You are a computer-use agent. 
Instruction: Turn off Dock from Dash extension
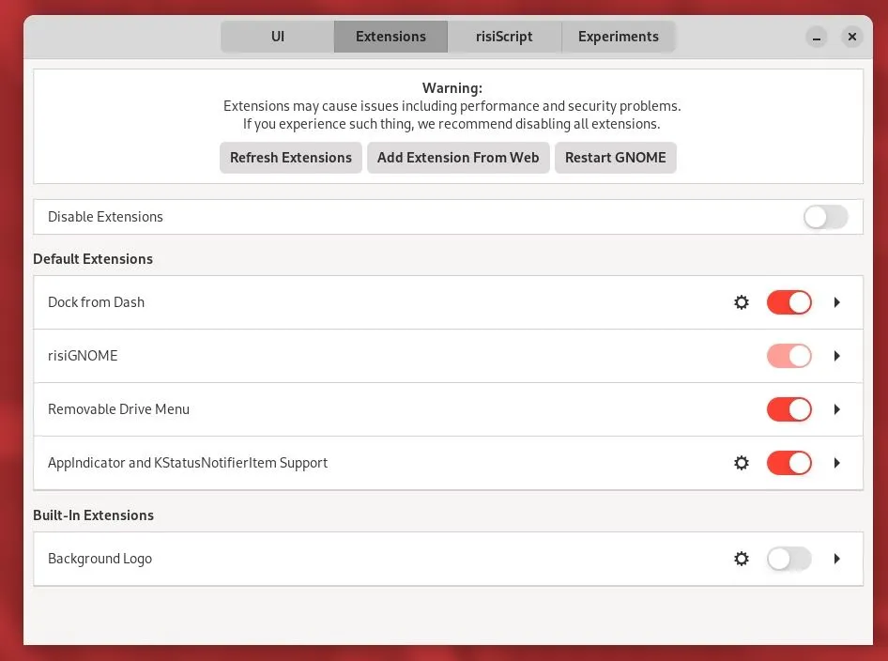[x=788, y=302]
